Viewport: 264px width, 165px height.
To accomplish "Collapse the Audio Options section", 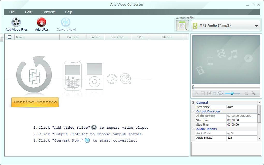I will click(193, 129).
